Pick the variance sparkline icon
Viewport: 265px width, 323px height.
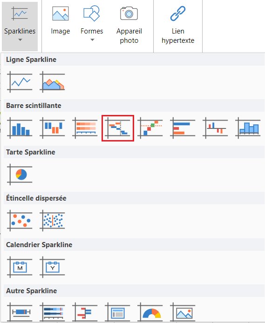click(215, 128)
